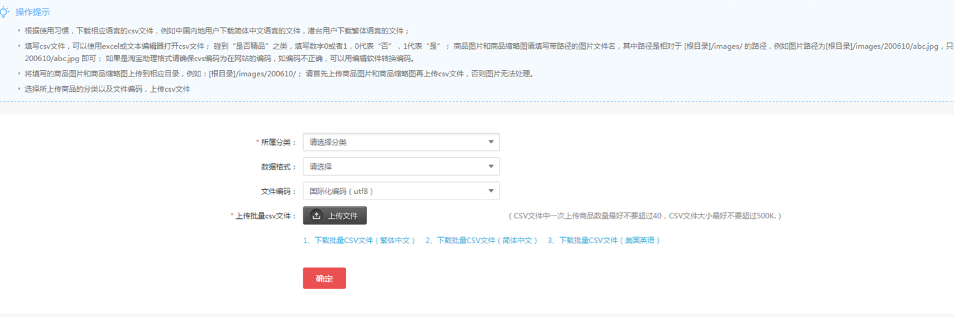
Task: Click the 操作提示 heading text
Action: 33,13
